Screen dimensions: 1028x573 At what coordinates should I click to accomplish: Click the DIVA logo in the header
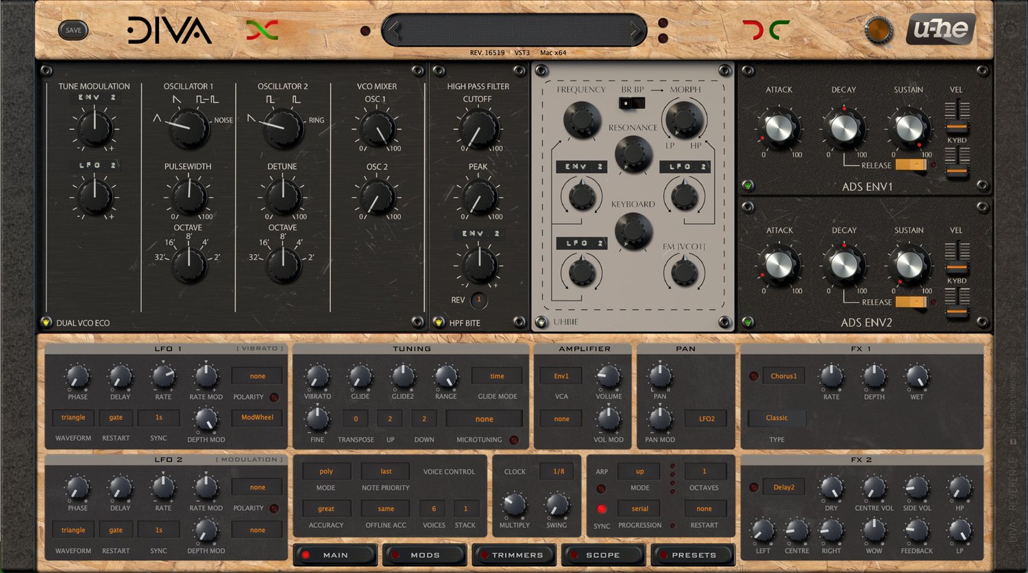169,30
